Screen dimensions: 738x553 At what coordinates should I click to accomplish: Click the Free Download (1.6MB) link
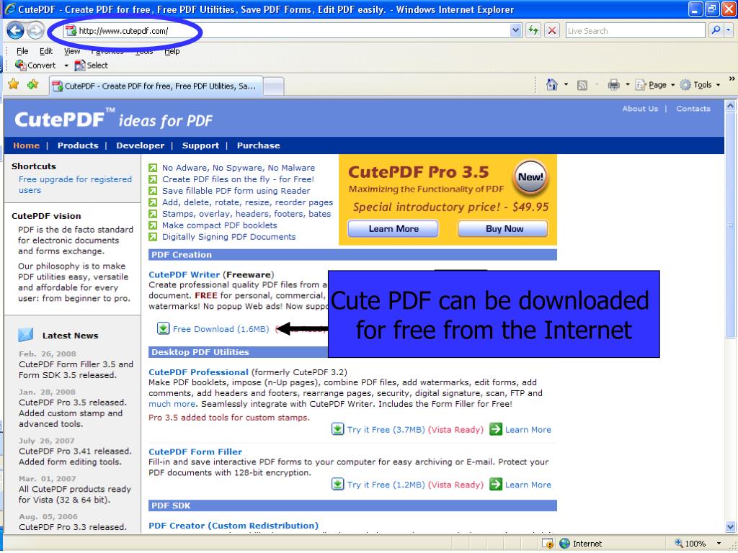click(x=221, y=328)
